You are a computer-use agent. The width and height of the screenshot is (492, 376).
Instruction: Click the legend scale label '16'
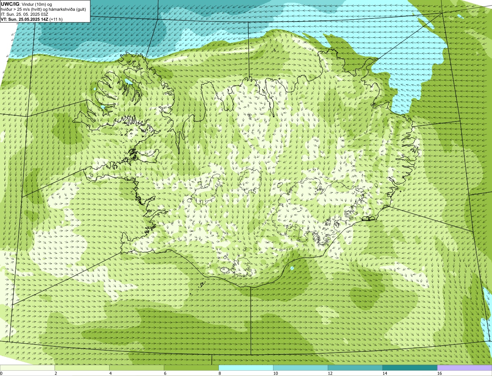[x=439, y=373]
